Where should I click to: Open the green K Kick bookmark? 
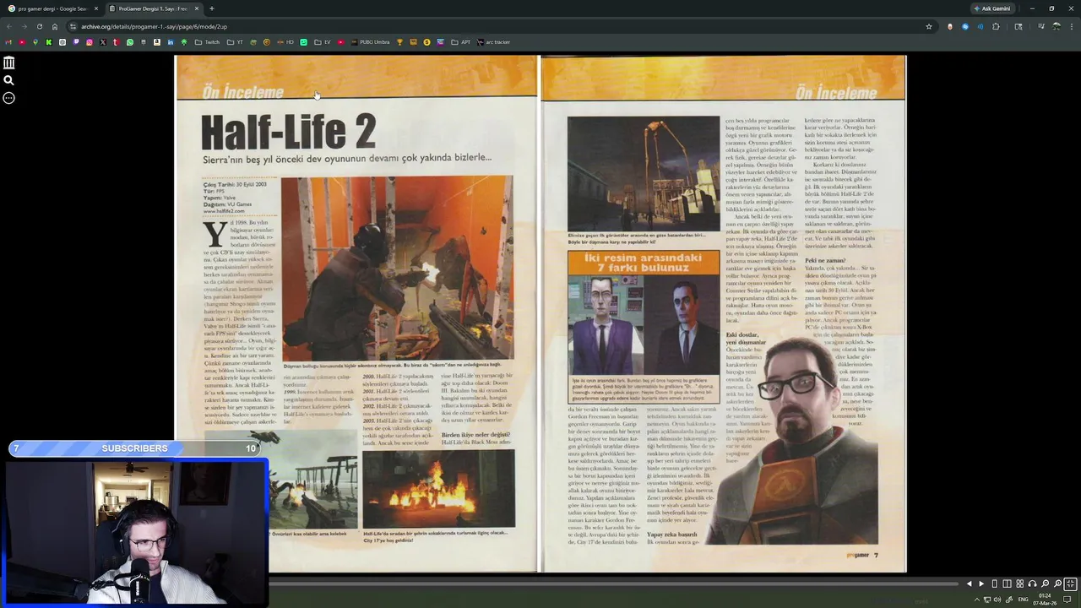click(x=49, y=42)
